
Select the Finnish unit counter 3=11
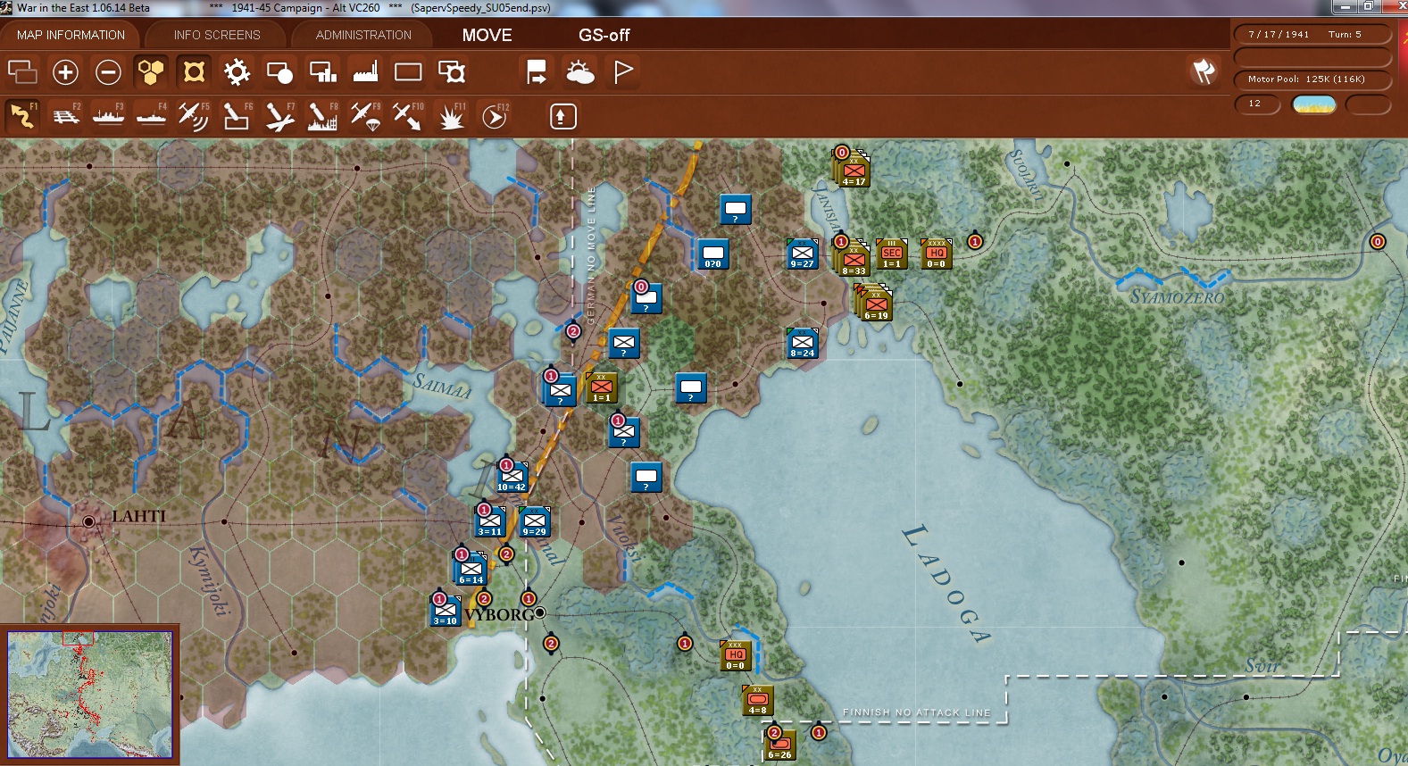[x=489, y=522]
